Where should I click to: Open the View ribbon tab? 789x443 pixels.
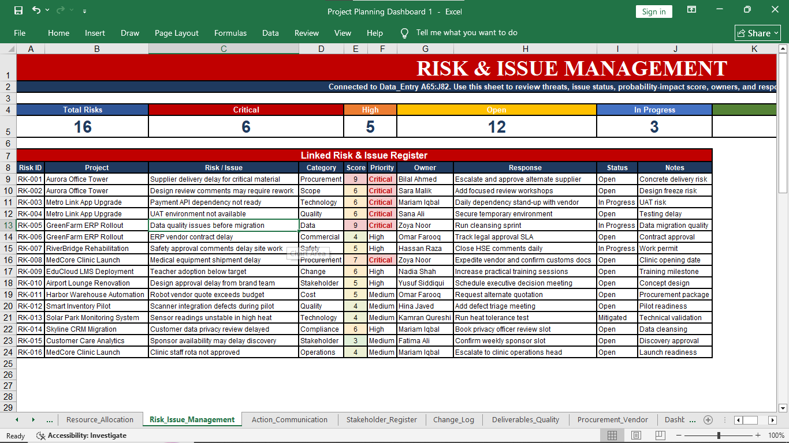tap(343, 33)
